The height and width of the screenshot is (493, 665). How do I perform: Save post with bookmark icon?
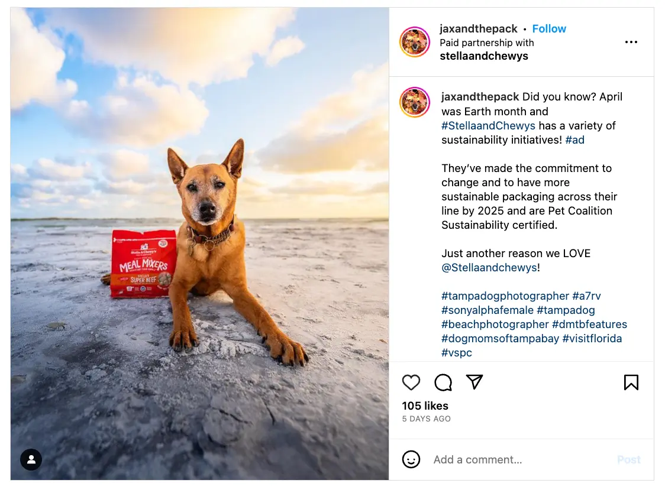pyautogui.click(x=631, y=382)
